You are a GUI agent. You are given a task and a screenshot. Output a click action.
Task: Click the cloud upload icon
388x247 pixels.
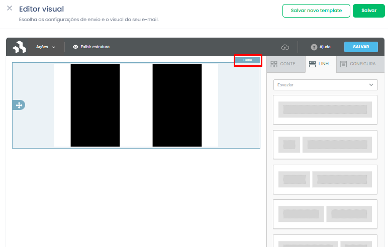(x=285, y=47)
